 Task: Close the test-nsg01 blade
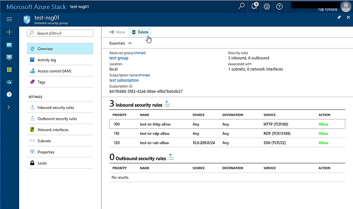point(348,17)
